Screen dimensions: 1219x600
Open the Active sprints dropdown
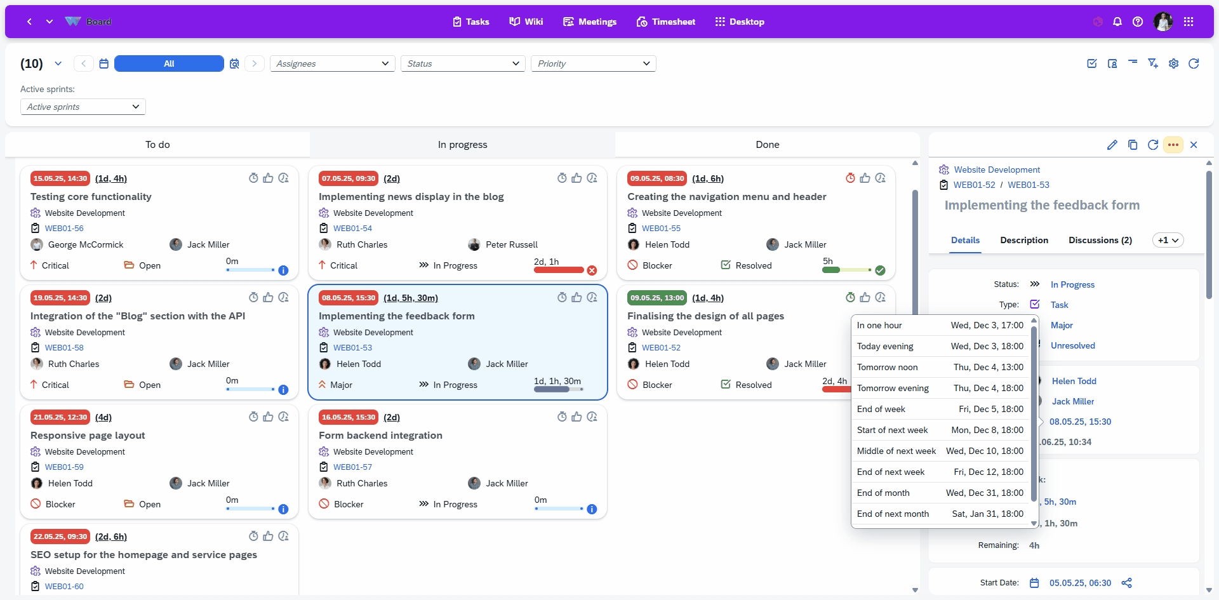point(83,107)
